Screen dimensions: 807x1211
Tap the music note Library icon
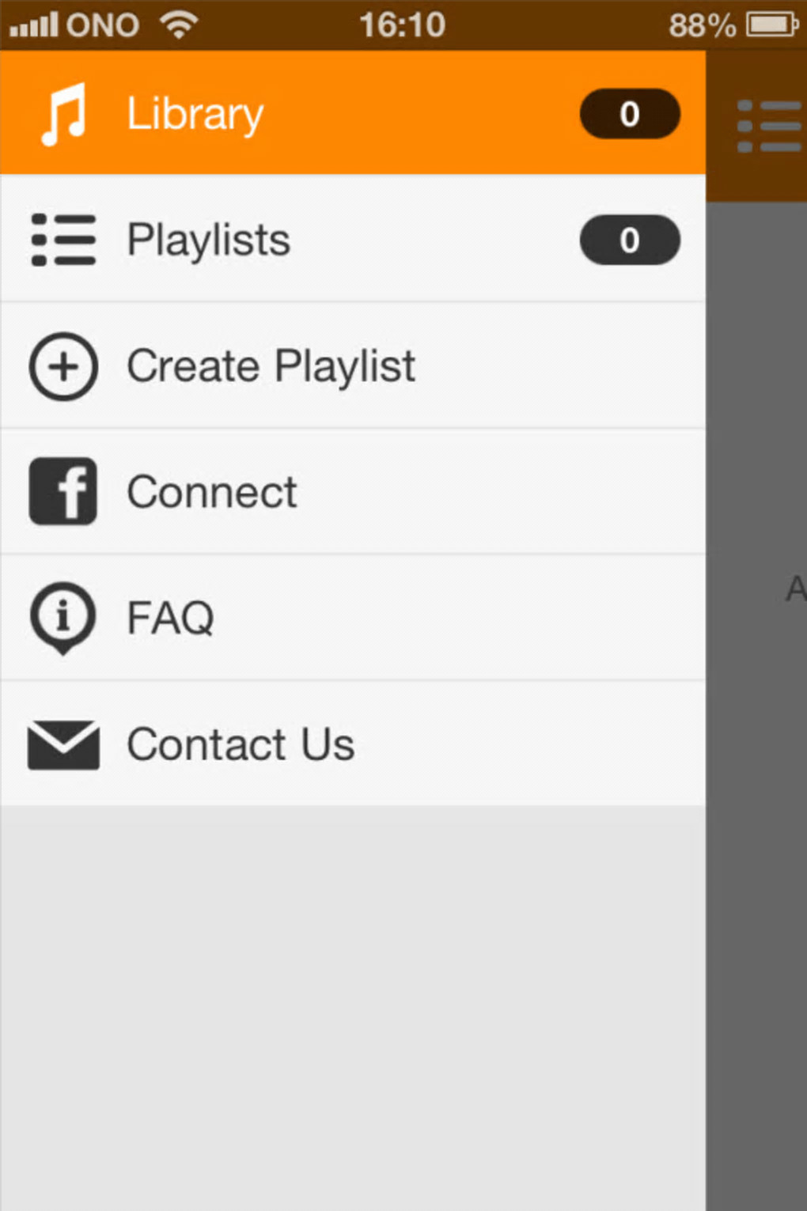coord(63,115)
